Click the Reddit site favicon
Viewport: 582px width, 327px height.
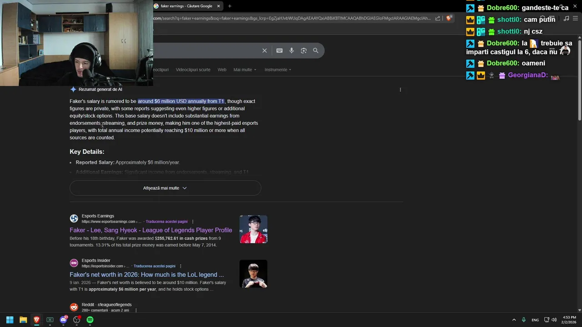click(74, 307)
